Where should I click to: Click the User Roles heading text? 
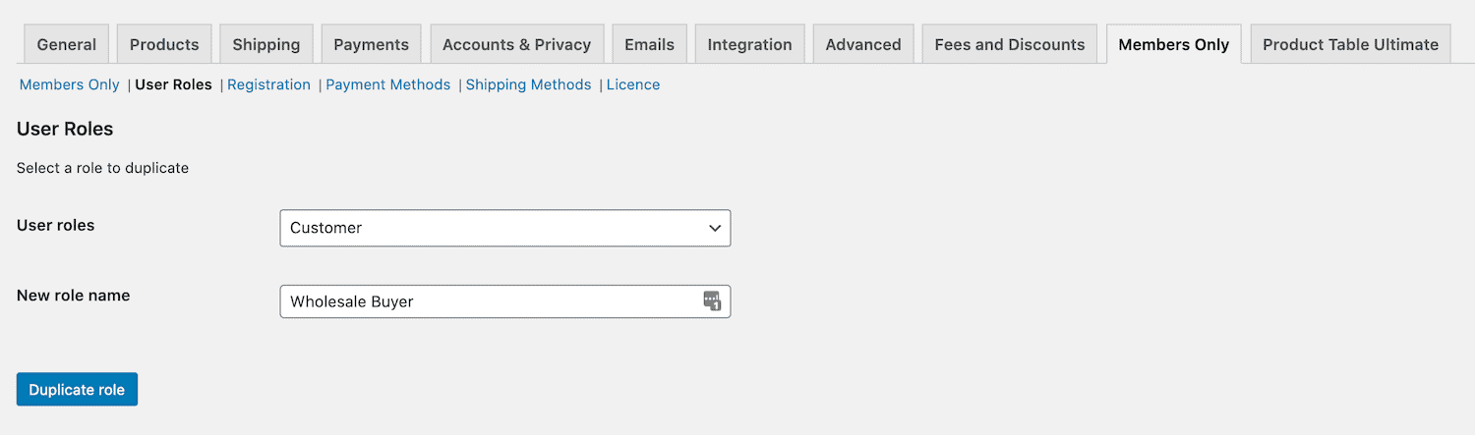65,129
